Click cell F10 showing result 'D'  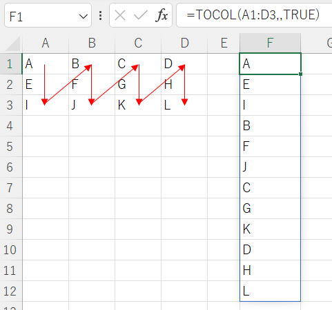(x=271, y=249)
